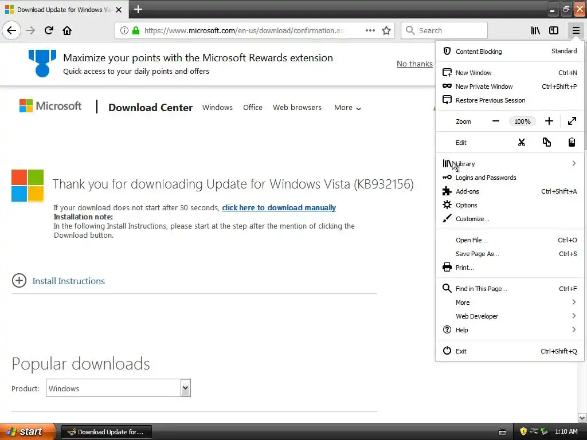
Task: Close the Download Update tab
Action: (119, 10)
